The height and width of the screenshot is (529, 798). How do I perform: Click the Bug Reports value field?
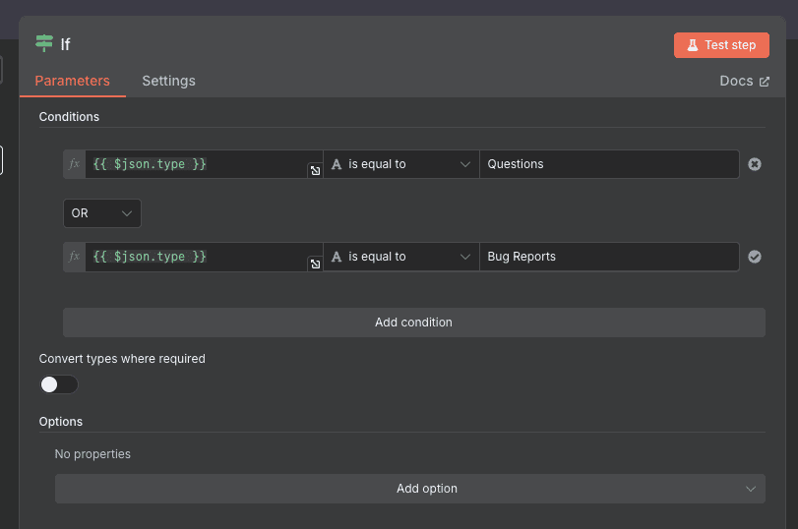(x=608, y=257)
